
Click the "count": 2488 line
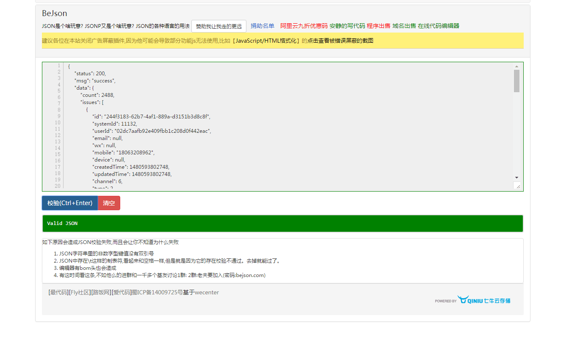tap(97, 95)
